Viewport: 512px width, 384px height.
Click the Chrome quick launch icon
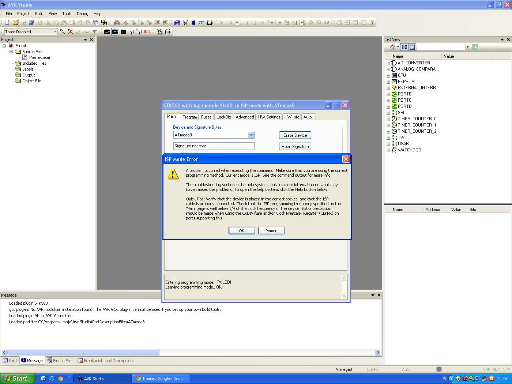(60, 379)
